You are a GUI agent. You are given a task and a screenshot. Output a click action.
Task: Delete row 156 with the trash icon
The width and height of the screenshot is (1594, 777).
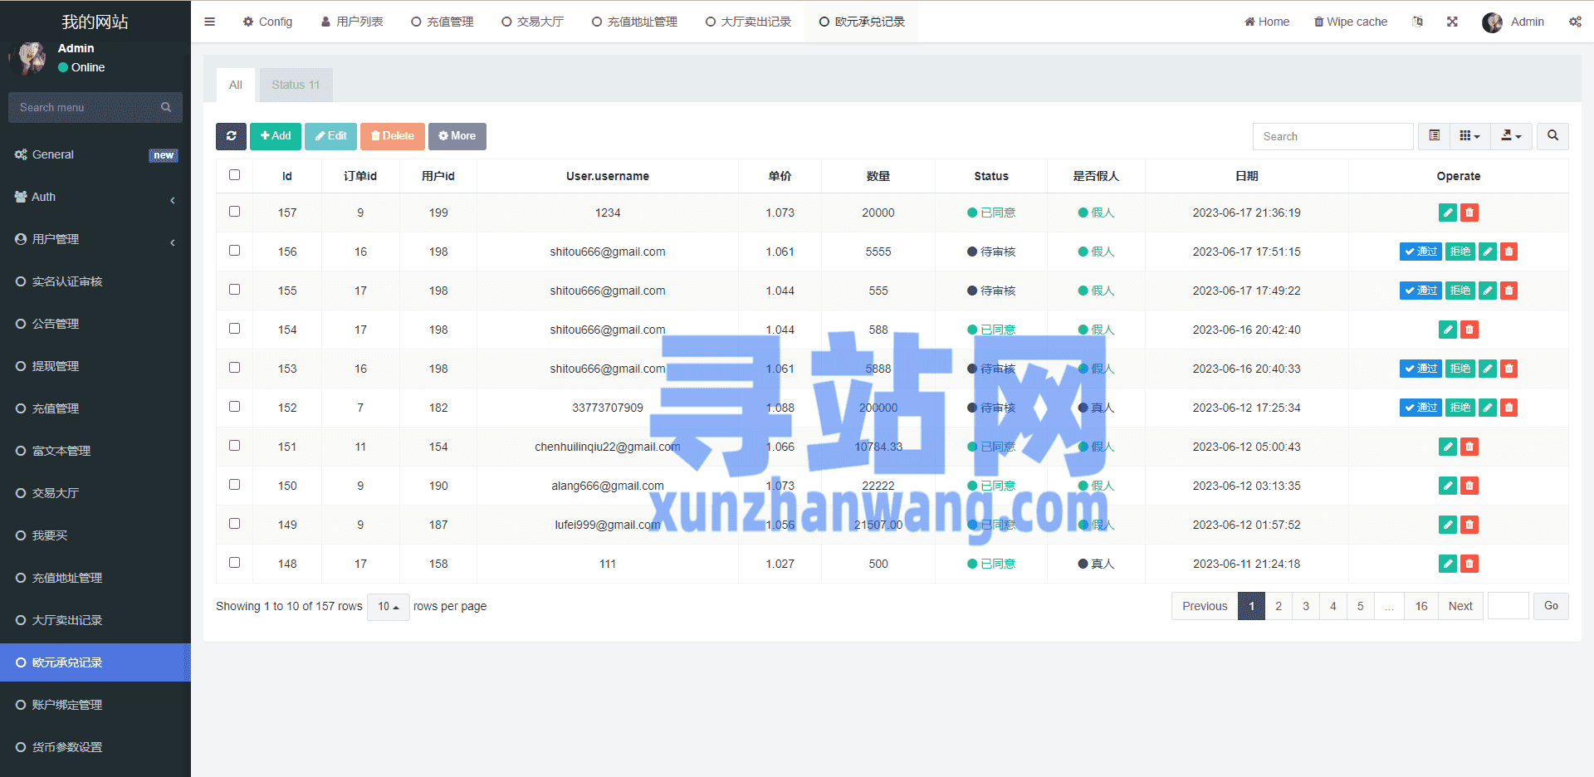pyautogui.click(x=1508, y=252)
